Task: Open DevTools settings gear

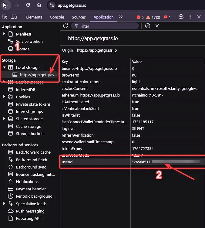Action: click(x=181, y=17)
